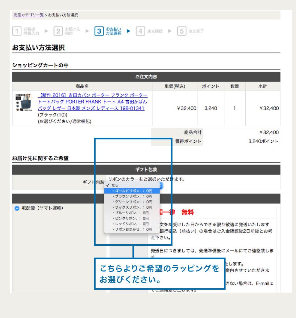Click step 2 お届け先指定 icon
Screen dimensions: 296x318
tap(58, 31)
